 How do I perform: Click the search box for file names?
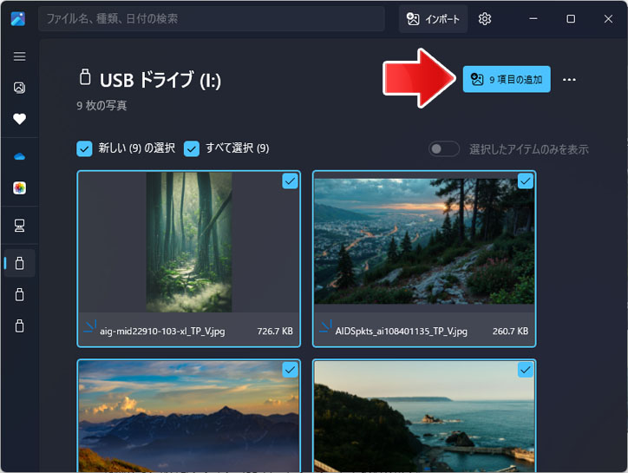(211, 19)
